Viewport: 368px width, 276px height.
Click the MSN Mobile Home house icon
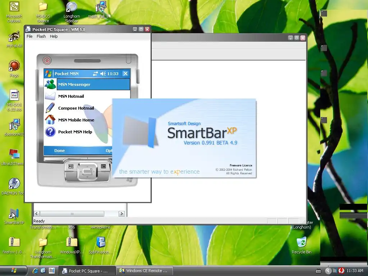coord(50,120)
